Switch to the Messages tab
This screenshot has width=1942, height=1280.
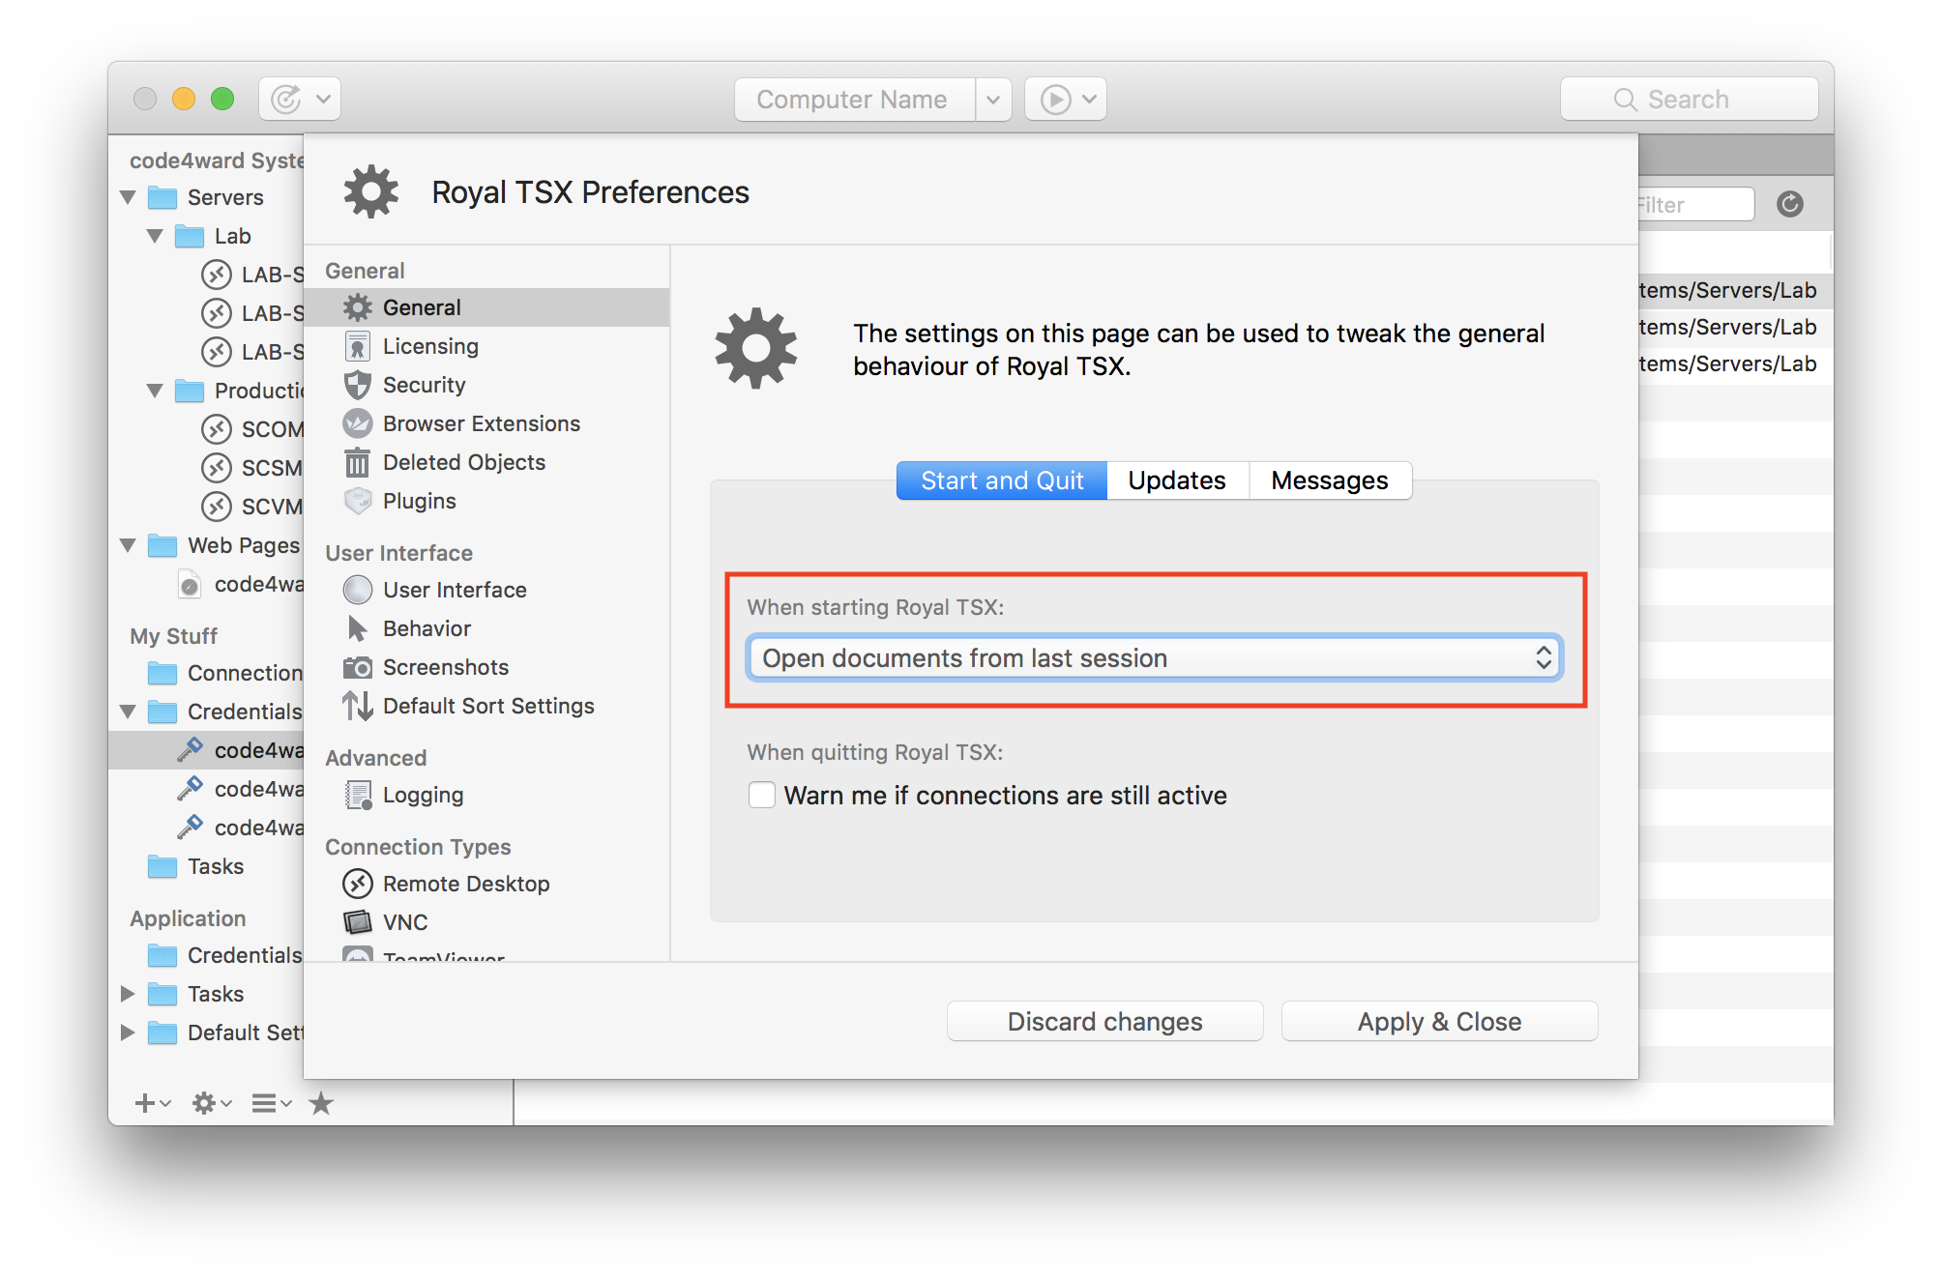[x=1329, y=480]
